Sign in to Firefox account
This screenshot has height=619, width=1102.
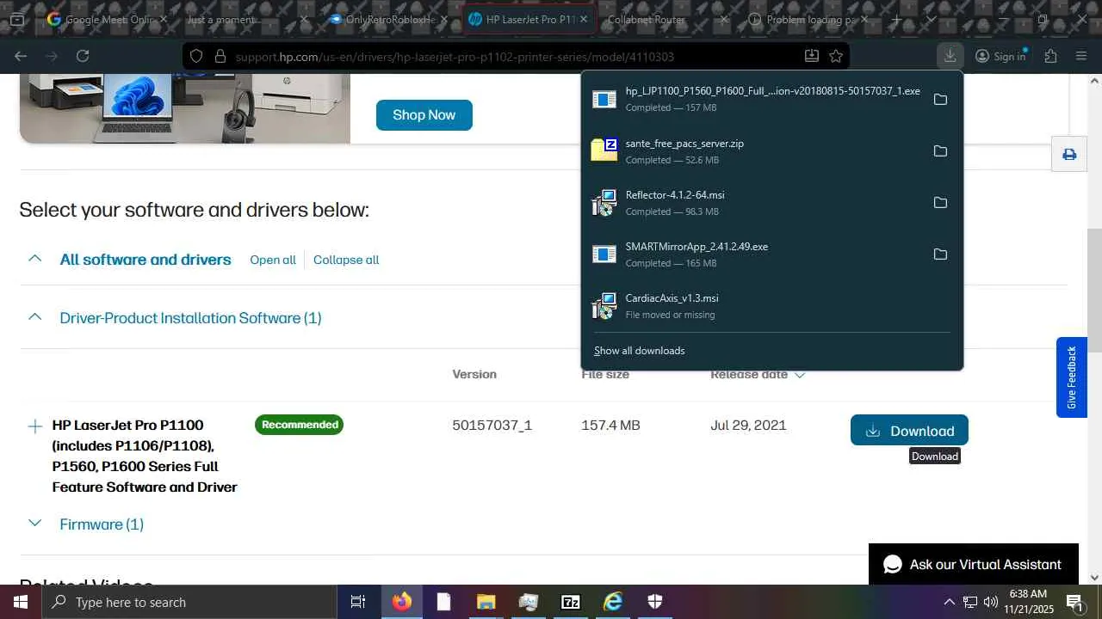tap(1000, 56)
